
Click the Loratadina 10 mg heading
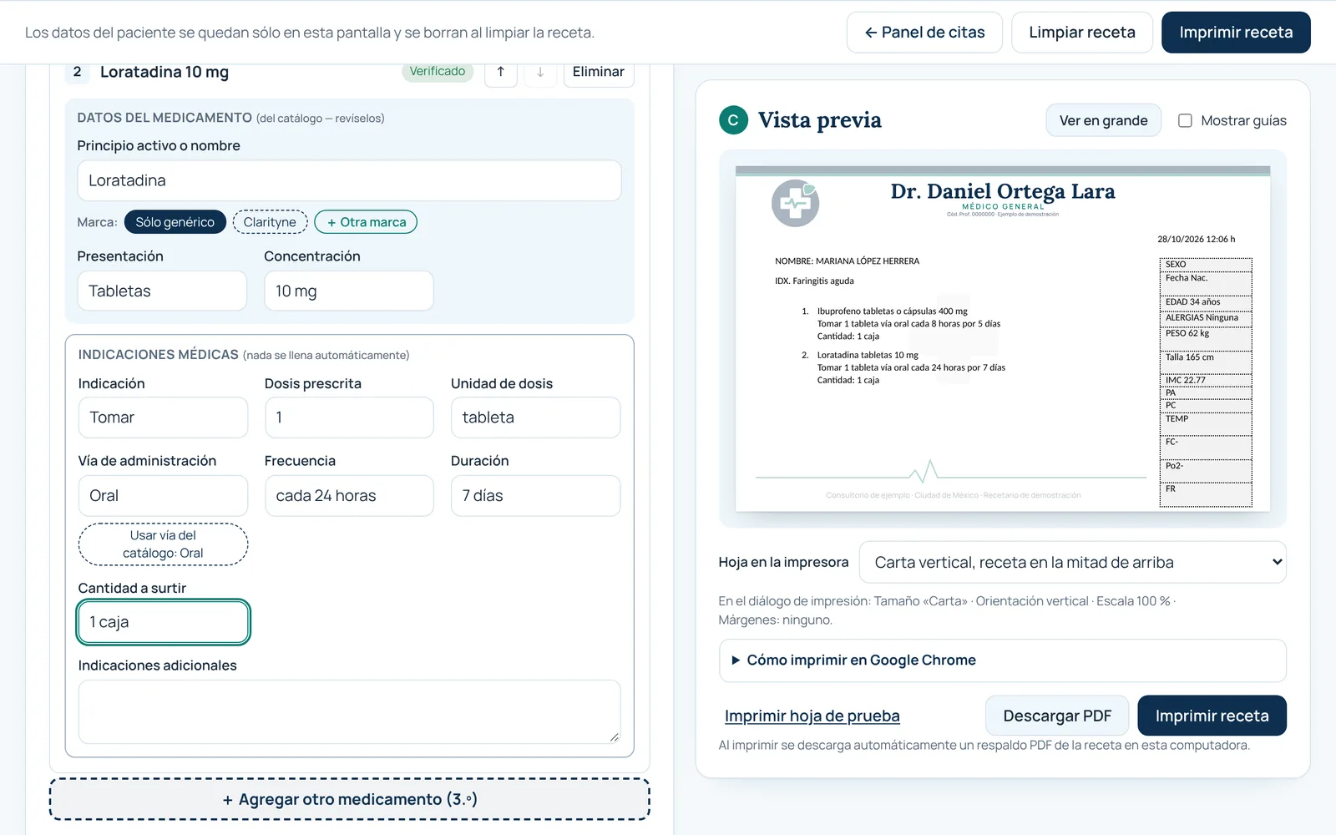pyautogui.click(x=164, y=72)
